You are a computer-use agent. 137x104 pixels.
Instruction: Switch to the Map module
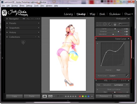click(x=92, y=14)
